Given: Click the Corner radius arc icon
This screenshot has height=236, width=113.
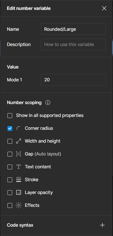Looking at the screenshot, I should point(19,128).
